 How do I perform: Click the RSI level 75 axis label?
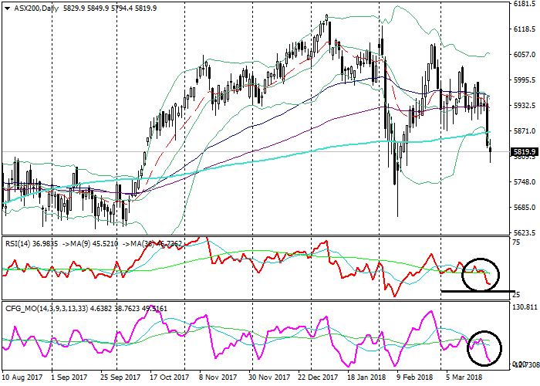click(516, 242)
